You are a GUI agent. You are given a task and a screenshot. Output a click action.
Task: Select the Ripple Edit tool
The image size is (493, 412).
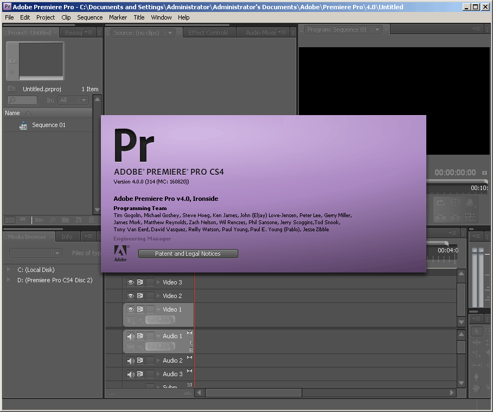pos(477,343)
